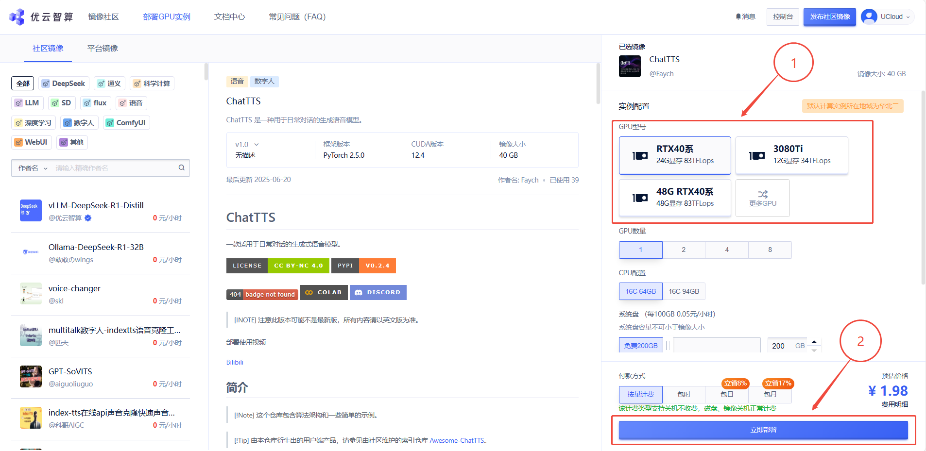Viewport: 926px width, 451px height.
Task: Expand the v1.0 version dropdown
Action: (247, 145)
